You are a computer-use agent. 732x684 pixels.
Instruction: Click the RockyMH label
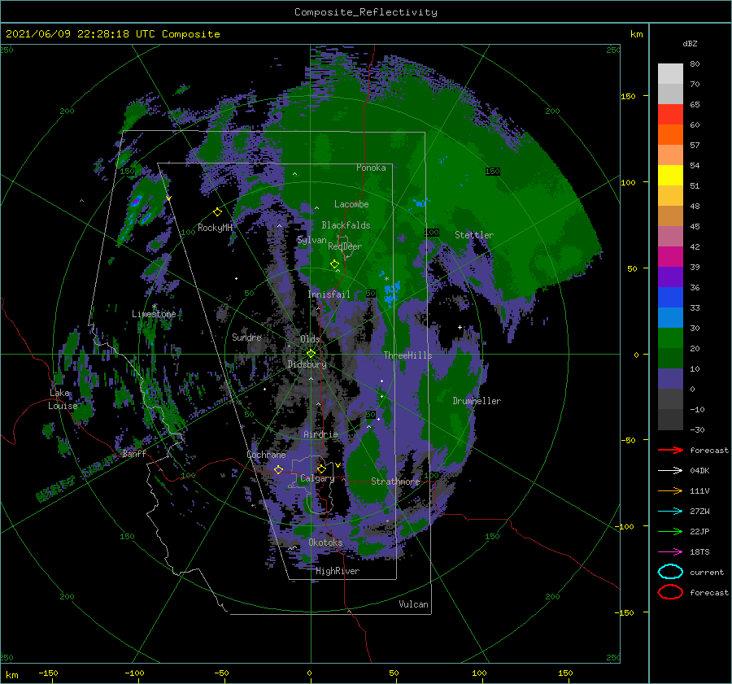216,228
